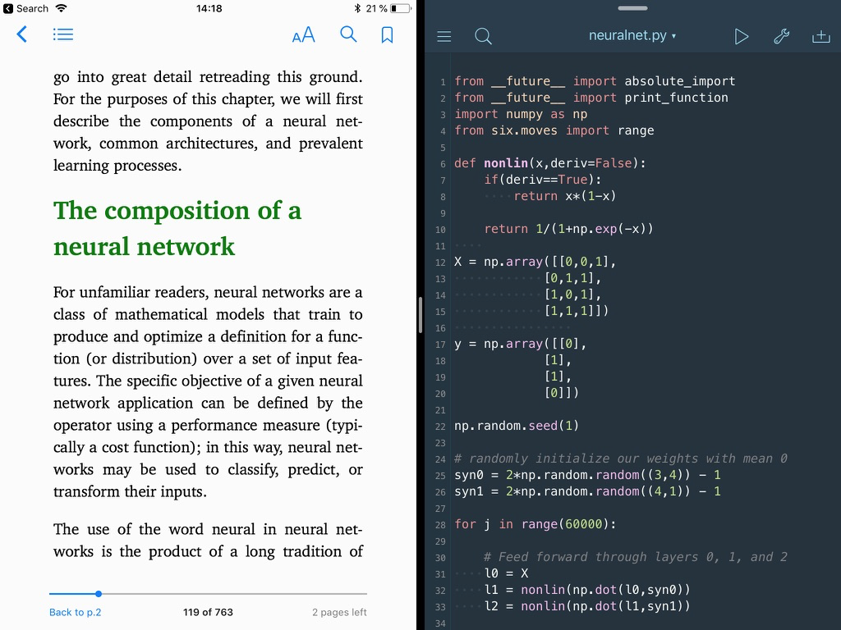Click the 'l1 = nonlin' line
841x630 pixels.
point(587,590)
